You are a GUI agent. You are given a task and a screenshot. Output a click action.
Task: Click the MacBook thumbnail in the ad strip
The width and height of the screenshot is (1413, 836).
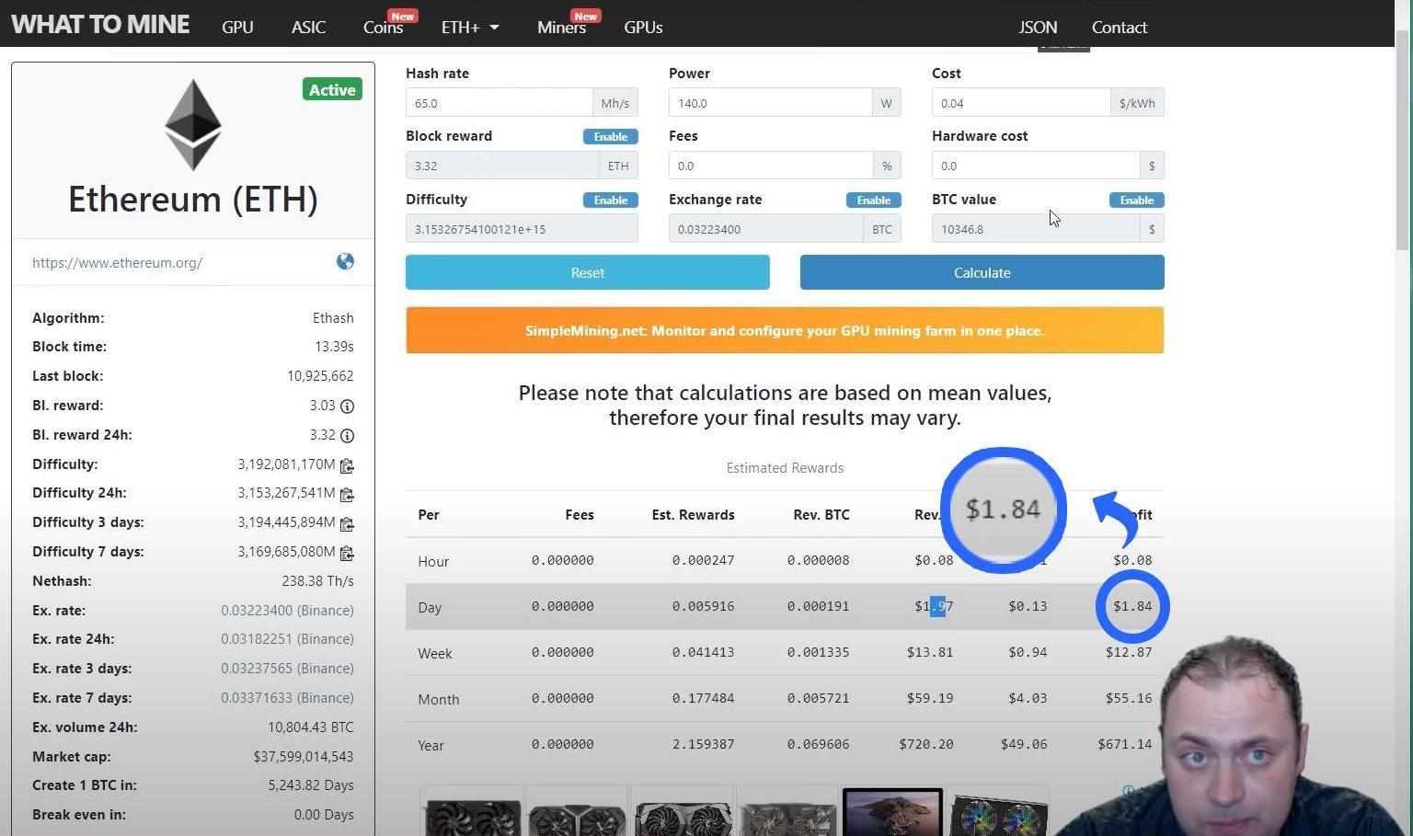point(892,812)
